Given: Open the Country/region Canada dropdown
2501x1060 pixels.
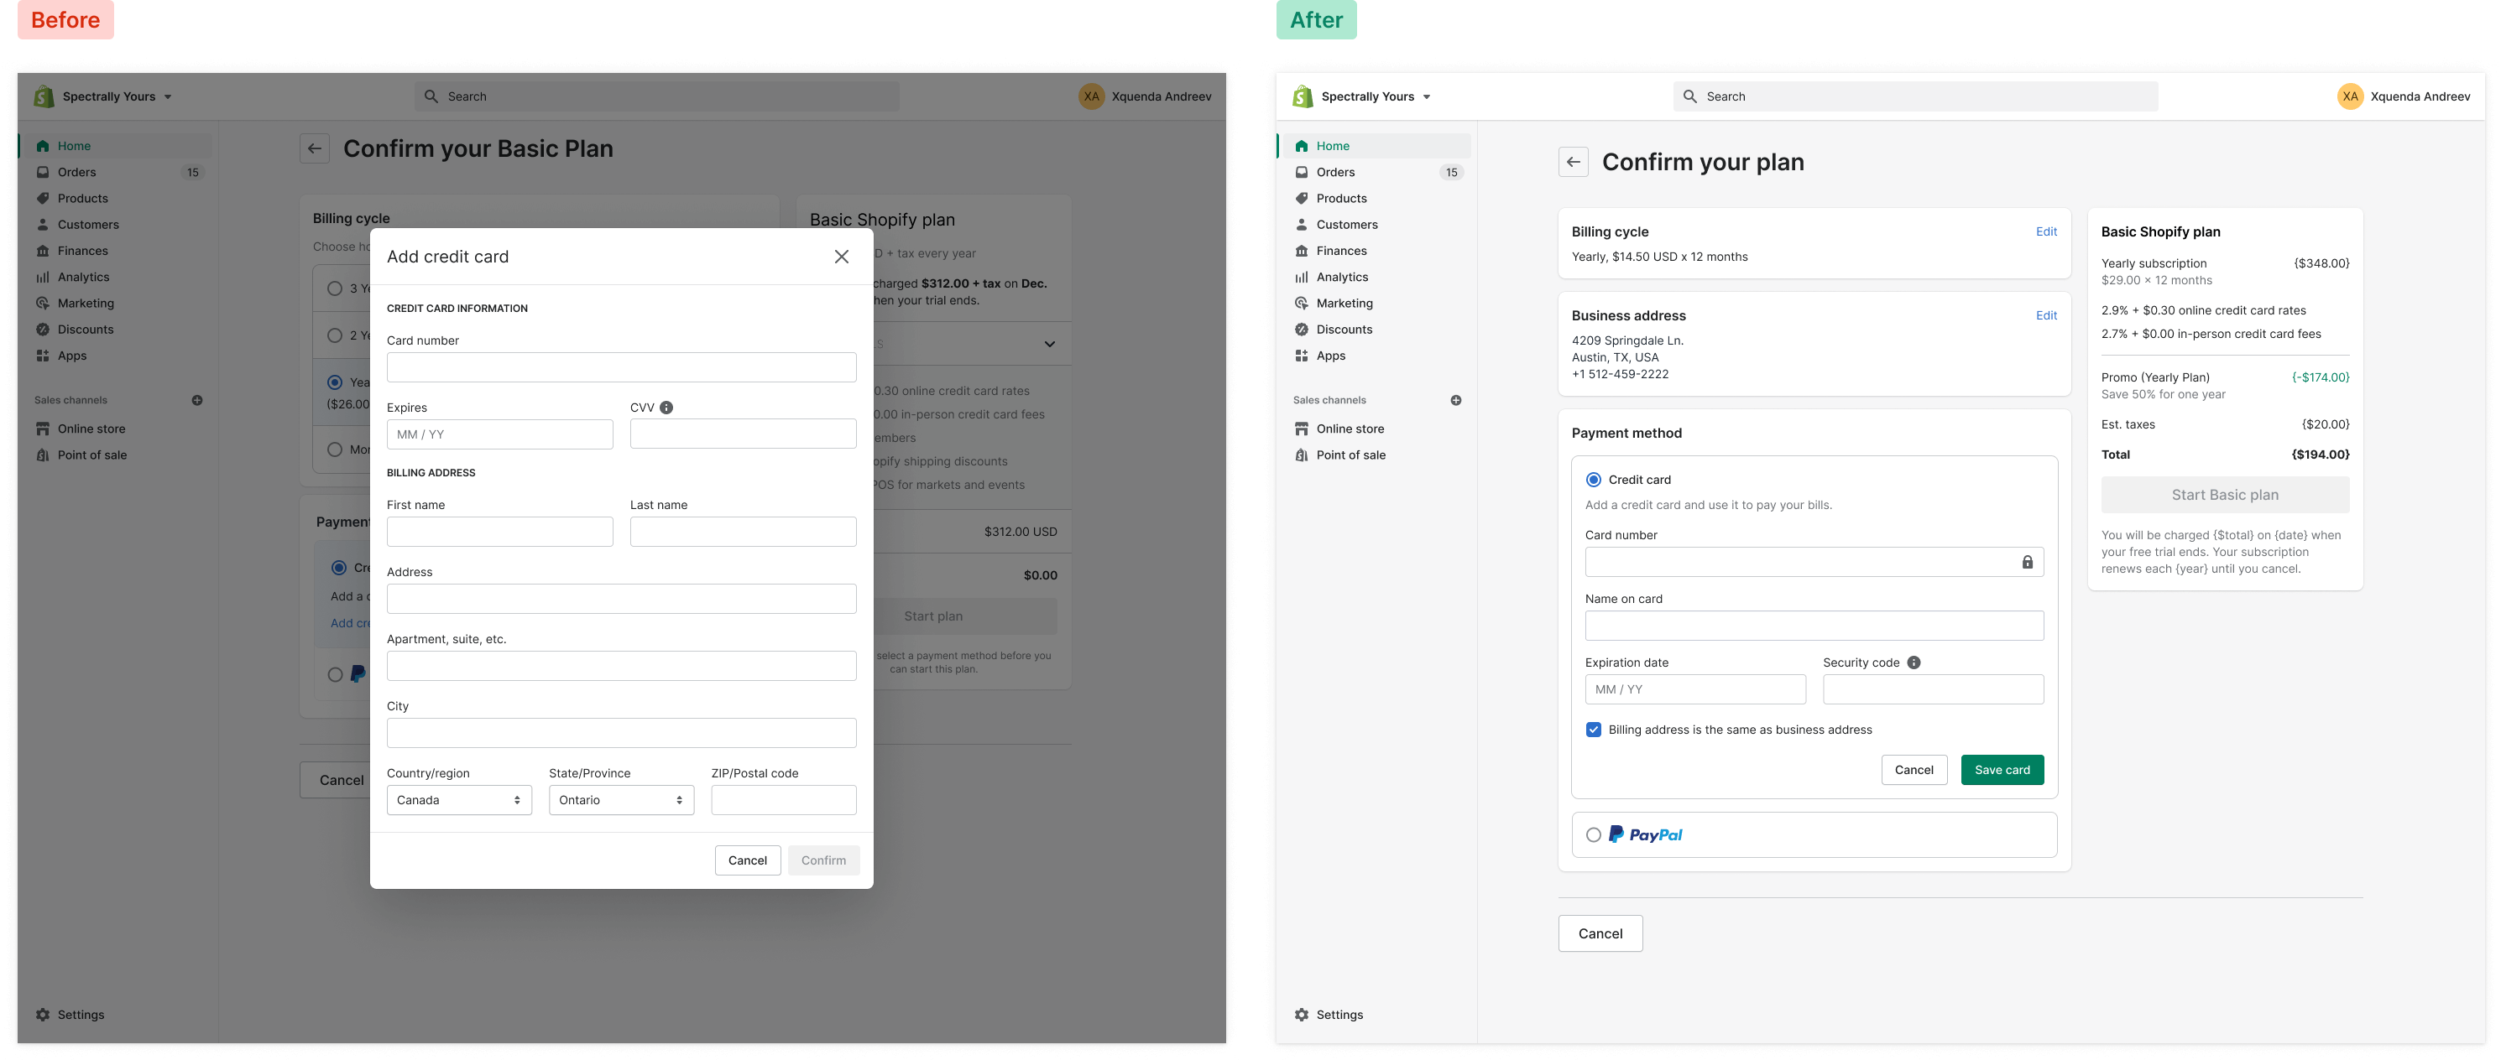Looking at the screenshot, I should coord(458,800).
